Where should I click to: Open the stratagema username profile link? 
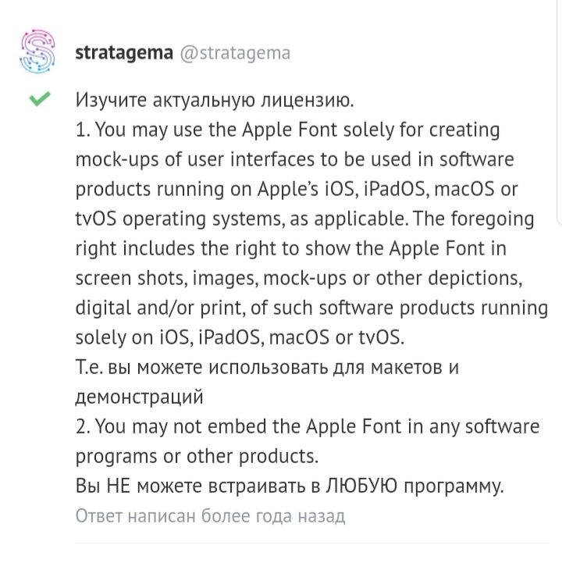[x=124, y=53]
